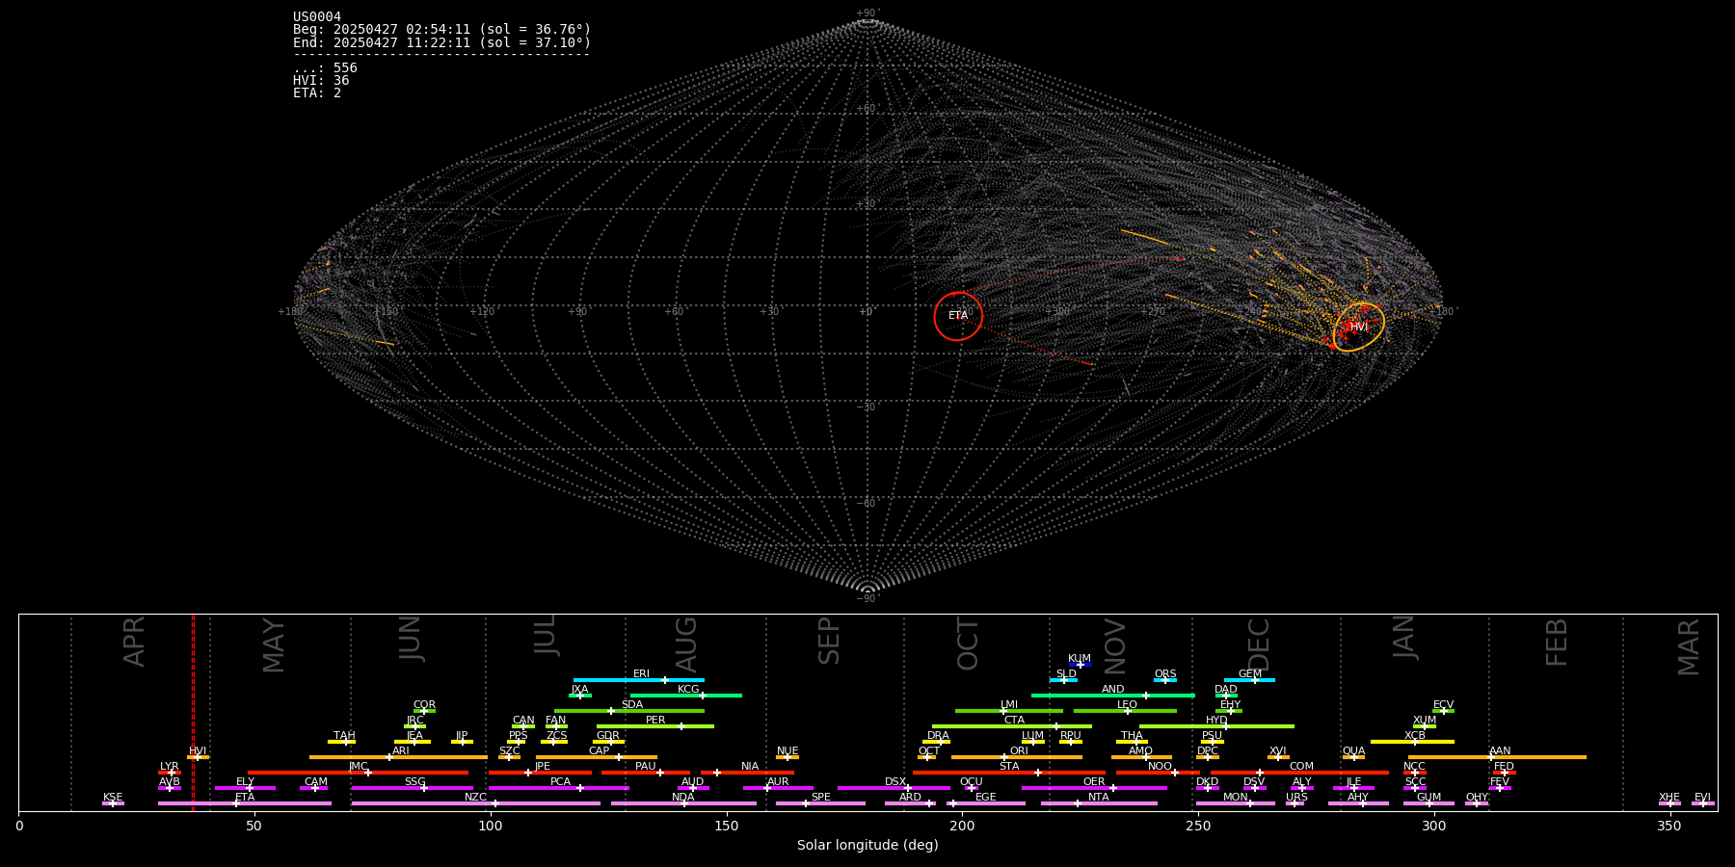Viewport: 1735px width, 867px height.
Task: Click the HYD shower label
Action: tap(1217, 721)
